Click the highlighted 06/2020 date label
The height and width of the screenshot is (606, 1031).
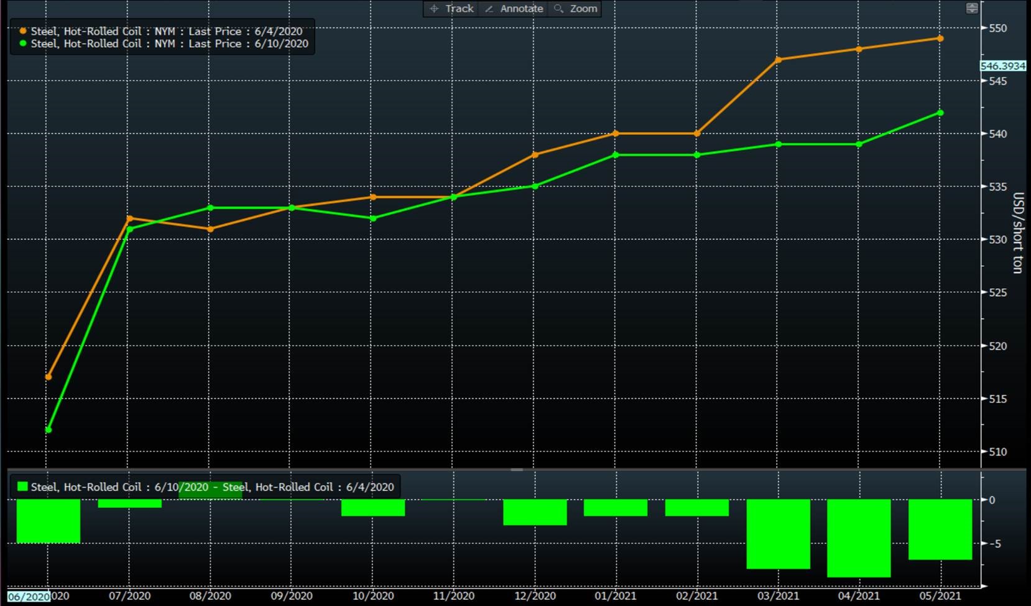pyautogui.click(x=29, y=596)
